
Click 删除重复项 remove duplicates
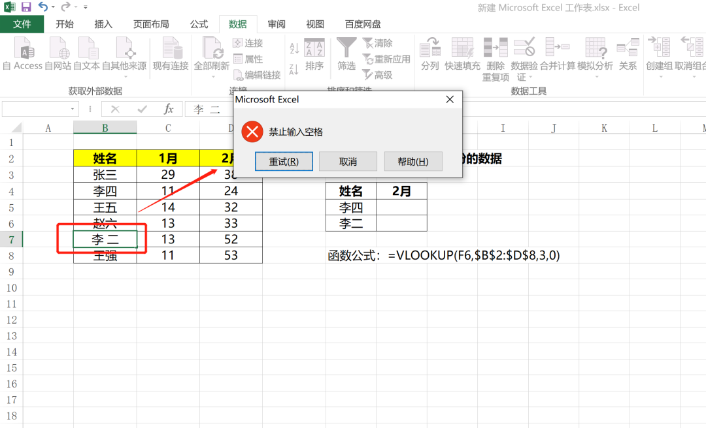pos(496,59)
